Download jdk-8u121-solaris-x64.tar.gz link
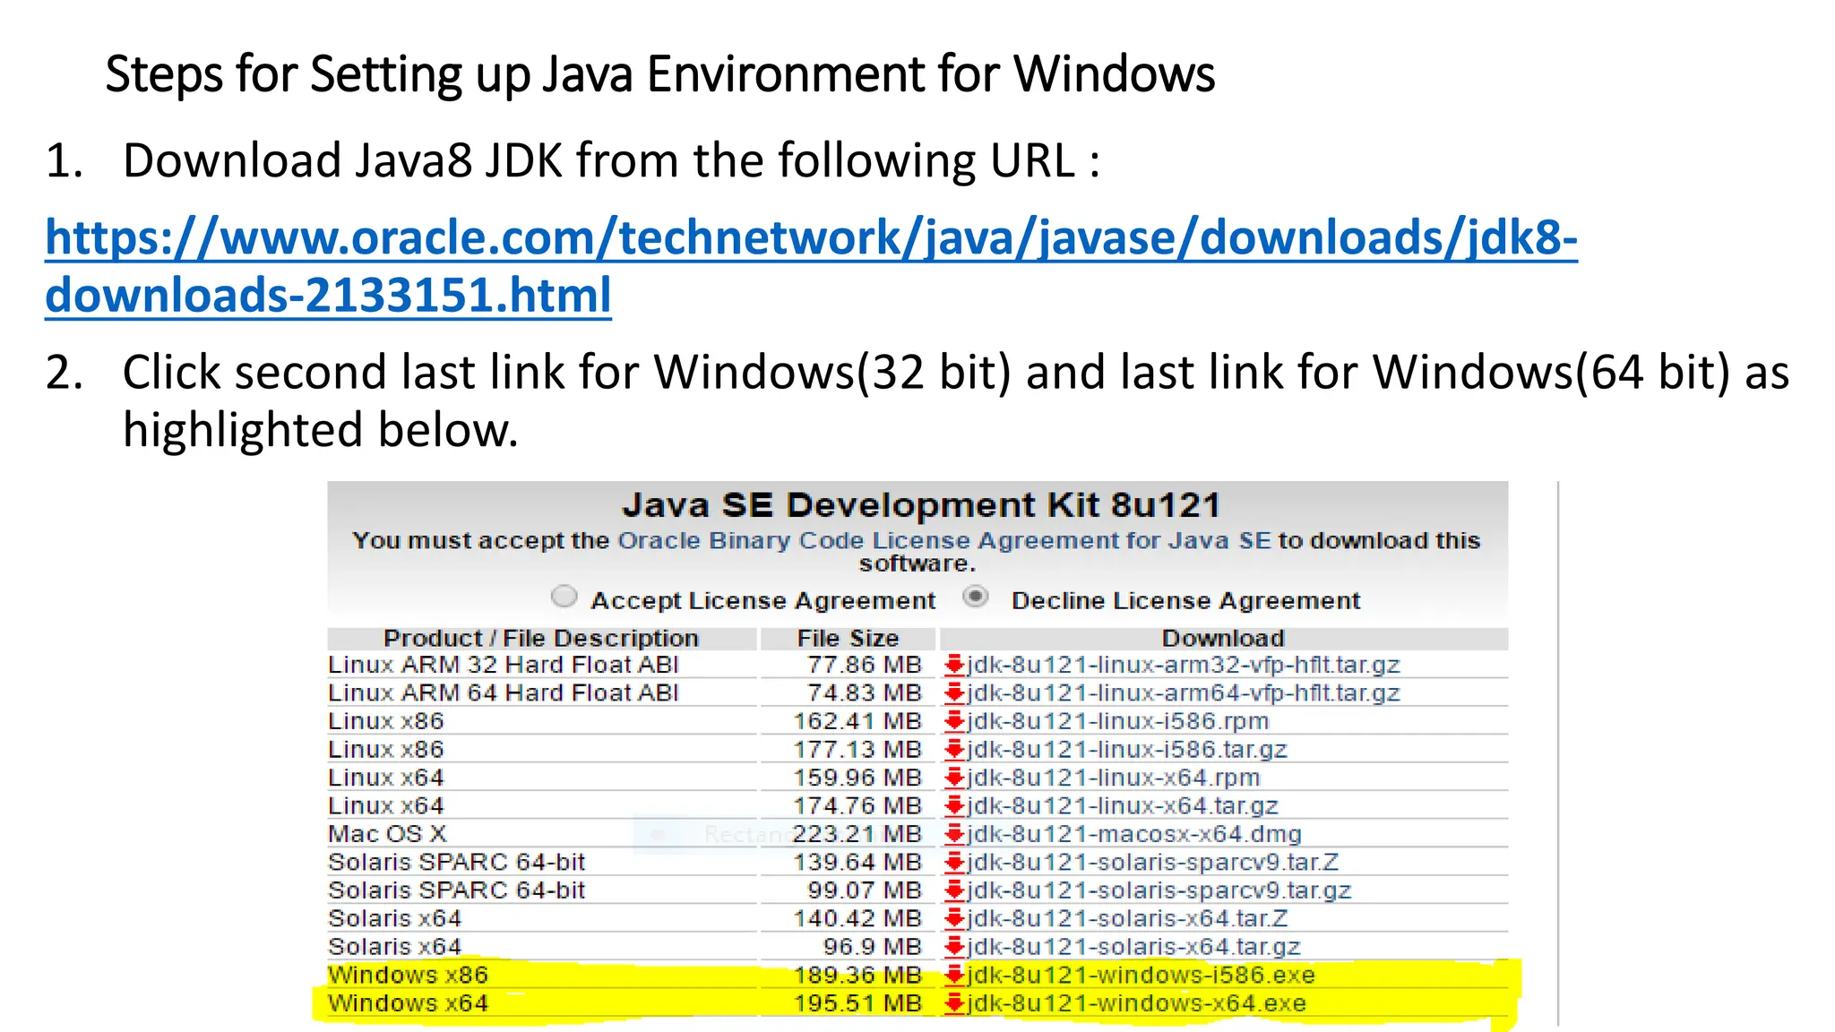 click(x=1133, y=947)
